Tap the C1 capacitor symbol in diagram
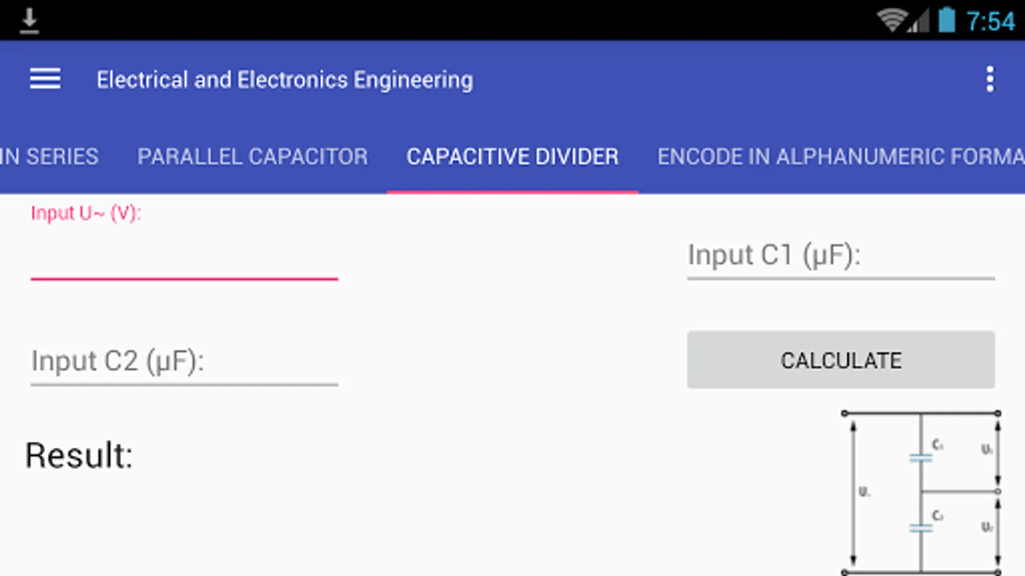Image resolution: width=1025 pixels, height=576 pixels. point(921,458)
